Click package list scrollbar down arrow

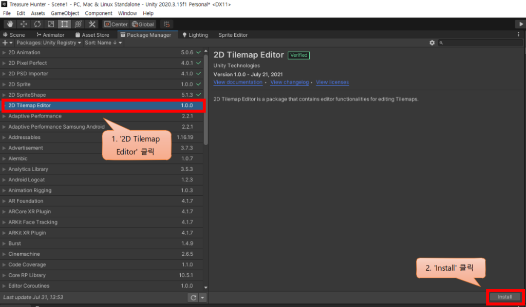tap(205, 287)
